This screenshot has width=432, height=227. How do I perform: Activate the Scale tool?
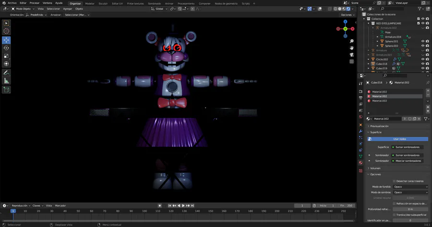(x=6, y=56)
